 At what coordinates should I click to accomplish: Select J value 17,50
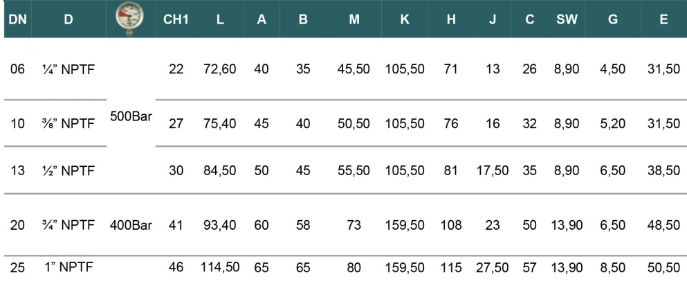[493, 170]
